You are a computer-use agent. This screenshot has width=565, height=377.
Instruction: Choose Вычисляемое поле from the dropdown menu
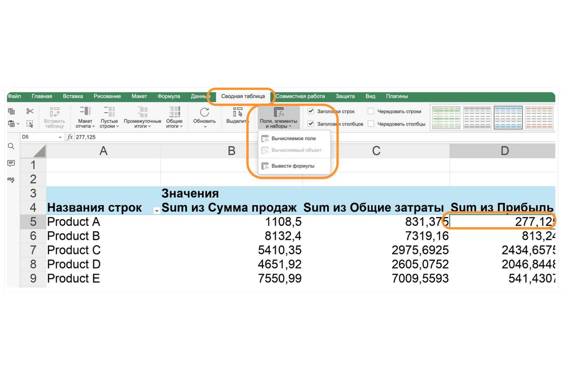293,139
